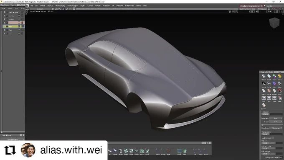Open the ObjectDisplay menu
The height and width of the screenshot is (160, 284).
pos(60,5)
